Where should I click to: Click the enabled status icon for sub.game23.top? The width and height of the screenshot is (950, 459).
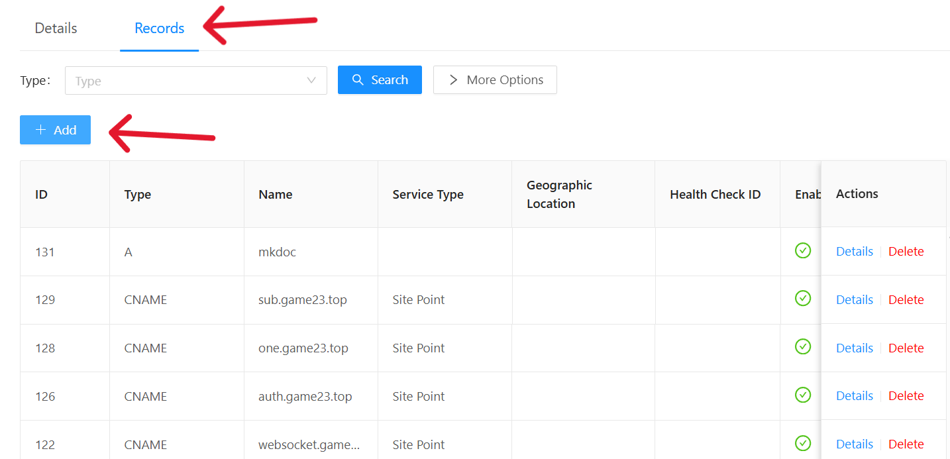[x=802, y=299]
